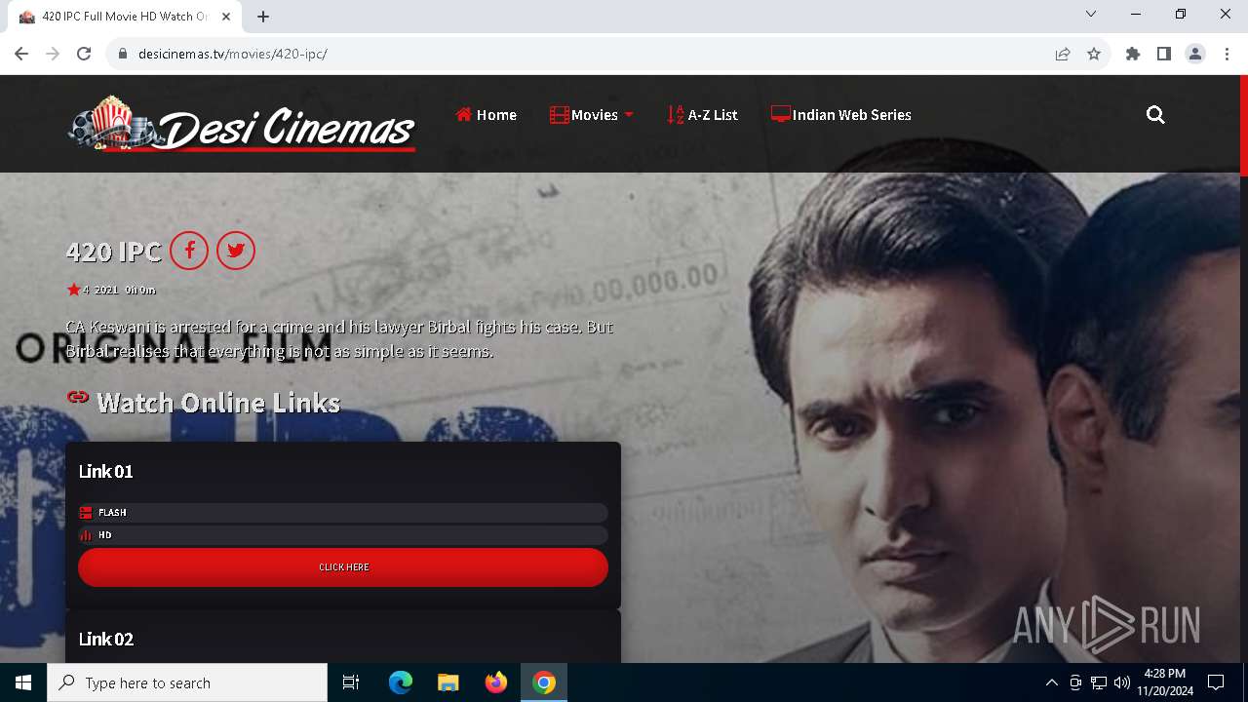The image size is (1248, 702).
Task: Show hidden system tray icons
Action: (1051, 682)
